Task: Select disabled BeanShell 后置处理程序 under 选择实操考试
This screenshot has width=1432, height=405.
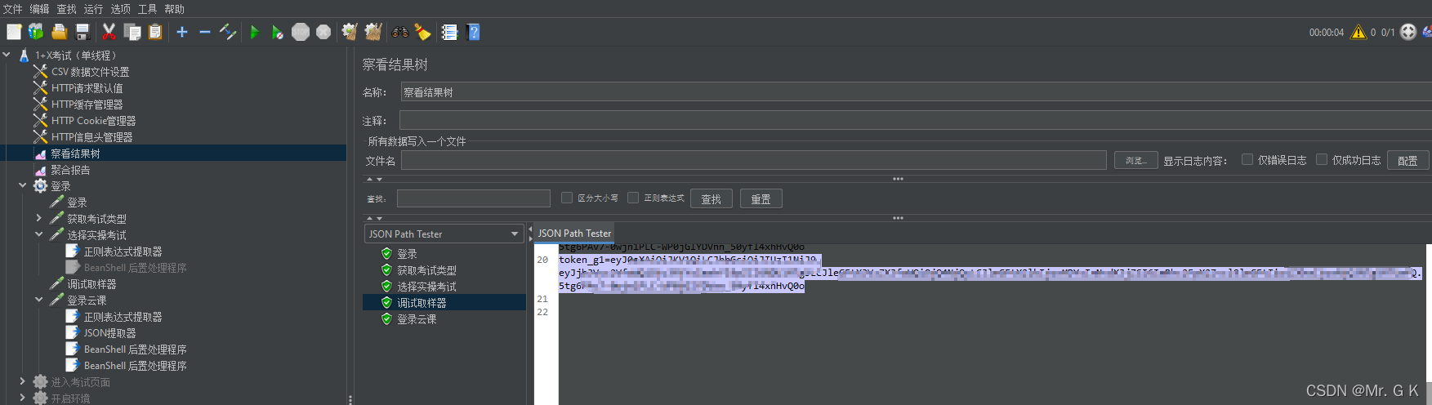Action: click(135, 268)
